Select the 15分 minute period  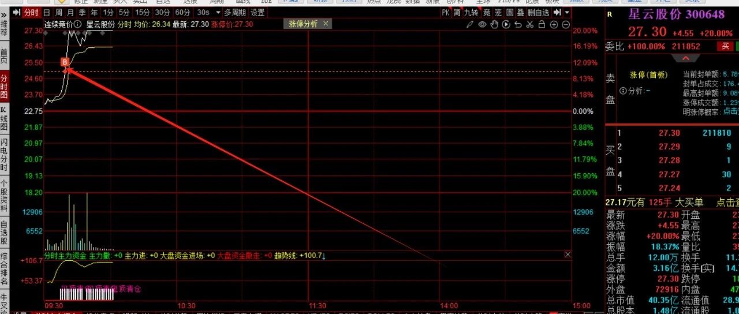coord(142,12)
